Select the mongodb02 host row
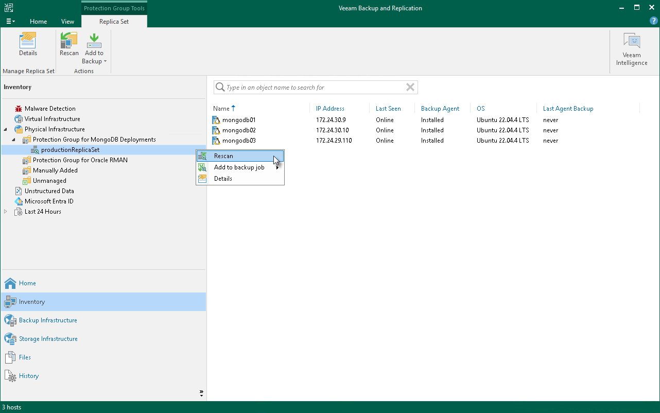 pyautogui.click(x=239, y=130)
